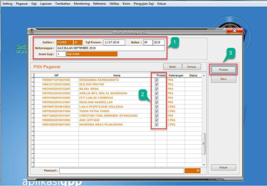Open the Laporan menu
This screenshot has height=186, width=267.
[46, 4]
